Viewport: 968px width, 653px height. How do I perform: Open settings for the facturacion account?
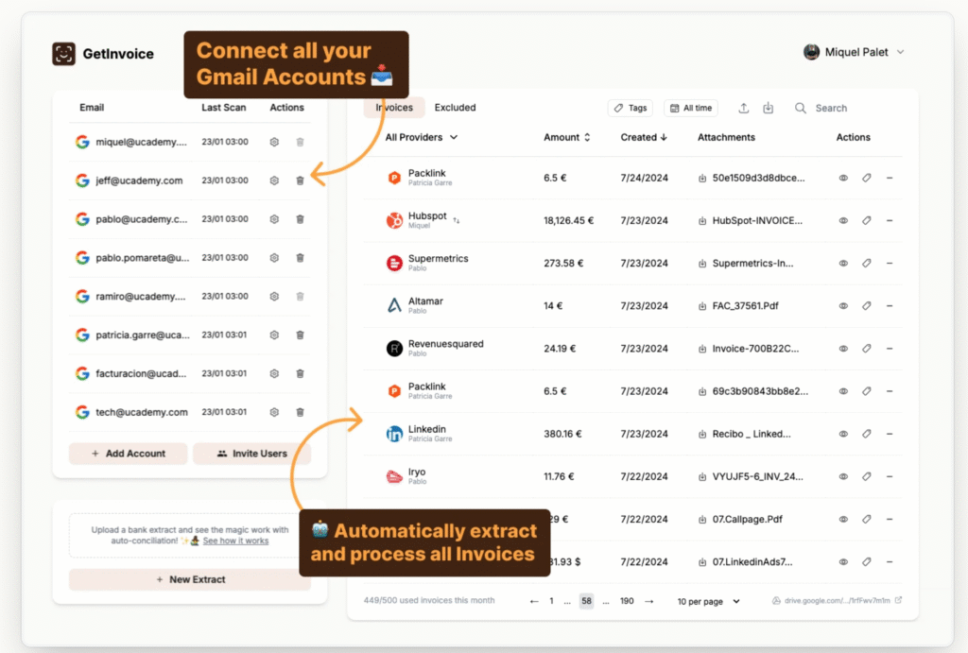pyautogui.click(x=274, y=373)
